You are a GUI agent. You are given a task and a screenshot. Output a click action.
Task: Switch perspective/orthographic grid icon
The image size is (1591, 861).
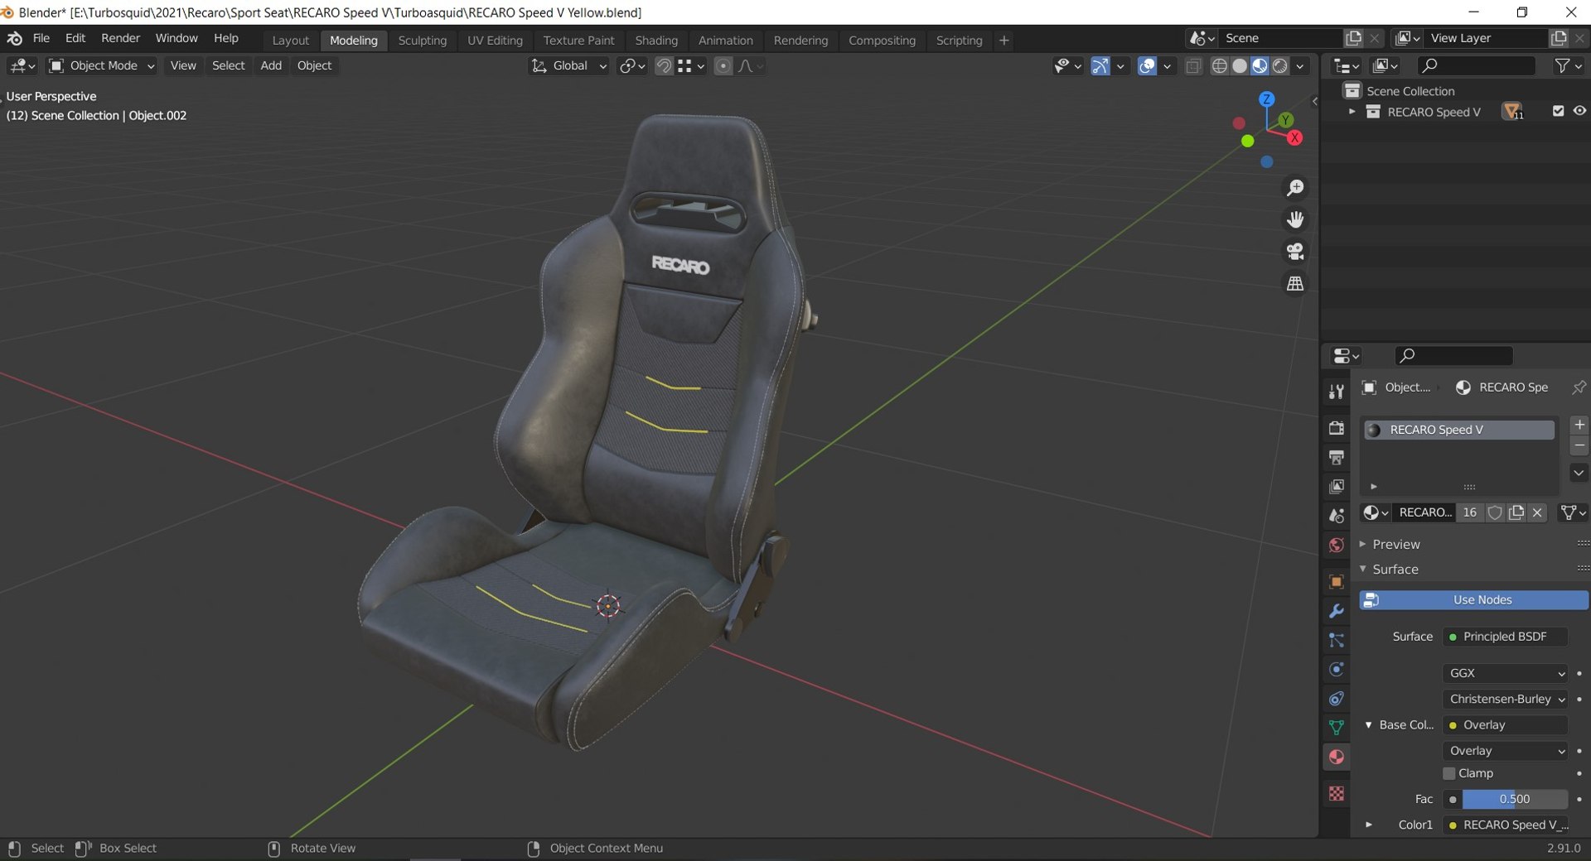tap(1295, 283)
